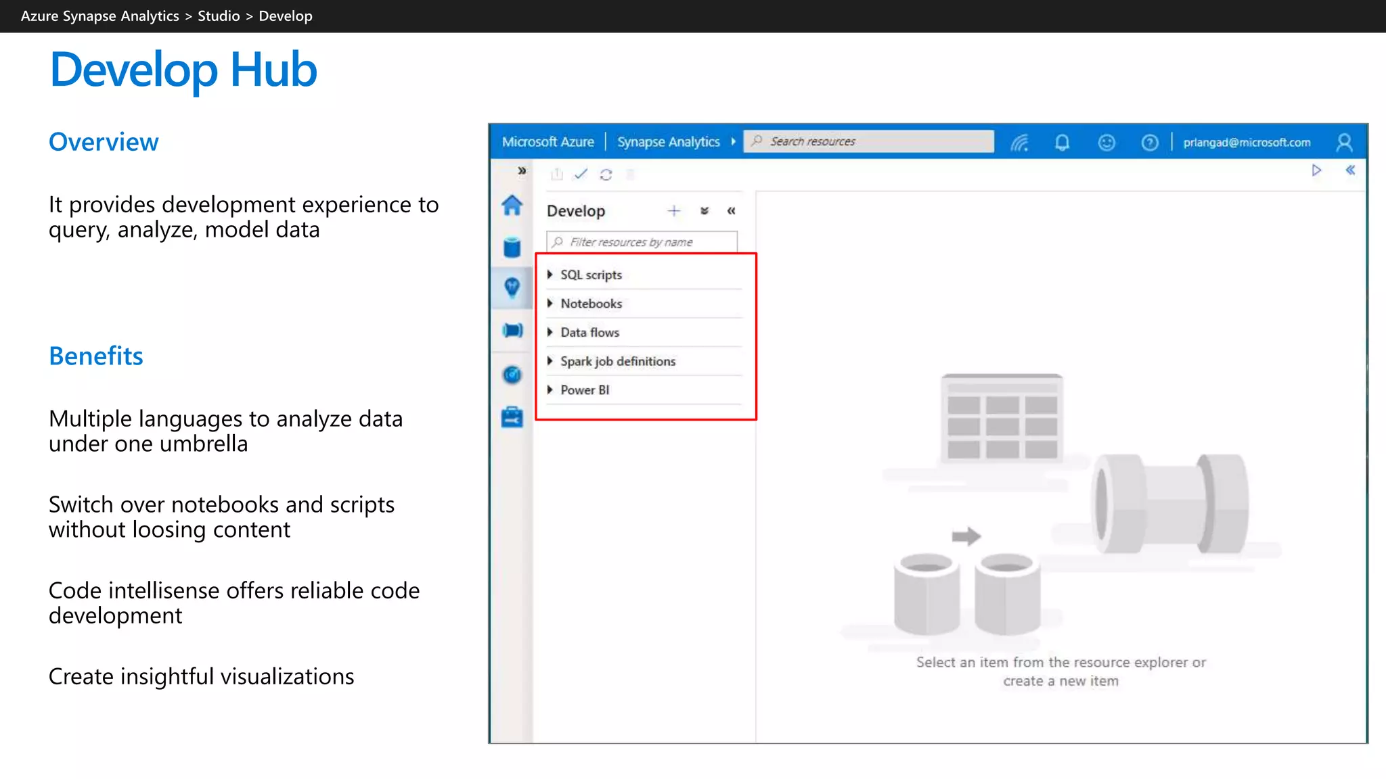Open the Manage hub toolbox icon

512,417
